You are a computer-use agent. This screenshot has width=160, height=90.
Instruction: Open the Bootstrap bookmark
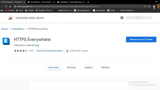click(44, 10)
